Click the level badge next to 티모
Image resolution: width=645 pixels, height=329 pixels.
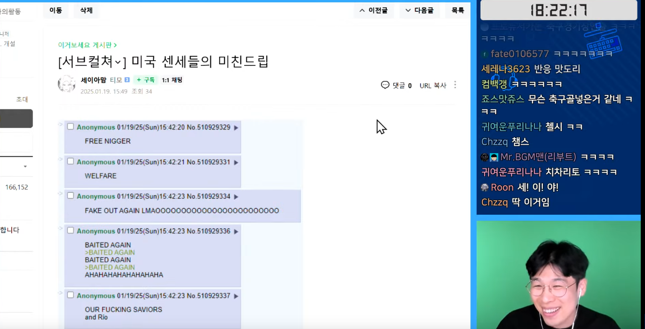[127, 80]
